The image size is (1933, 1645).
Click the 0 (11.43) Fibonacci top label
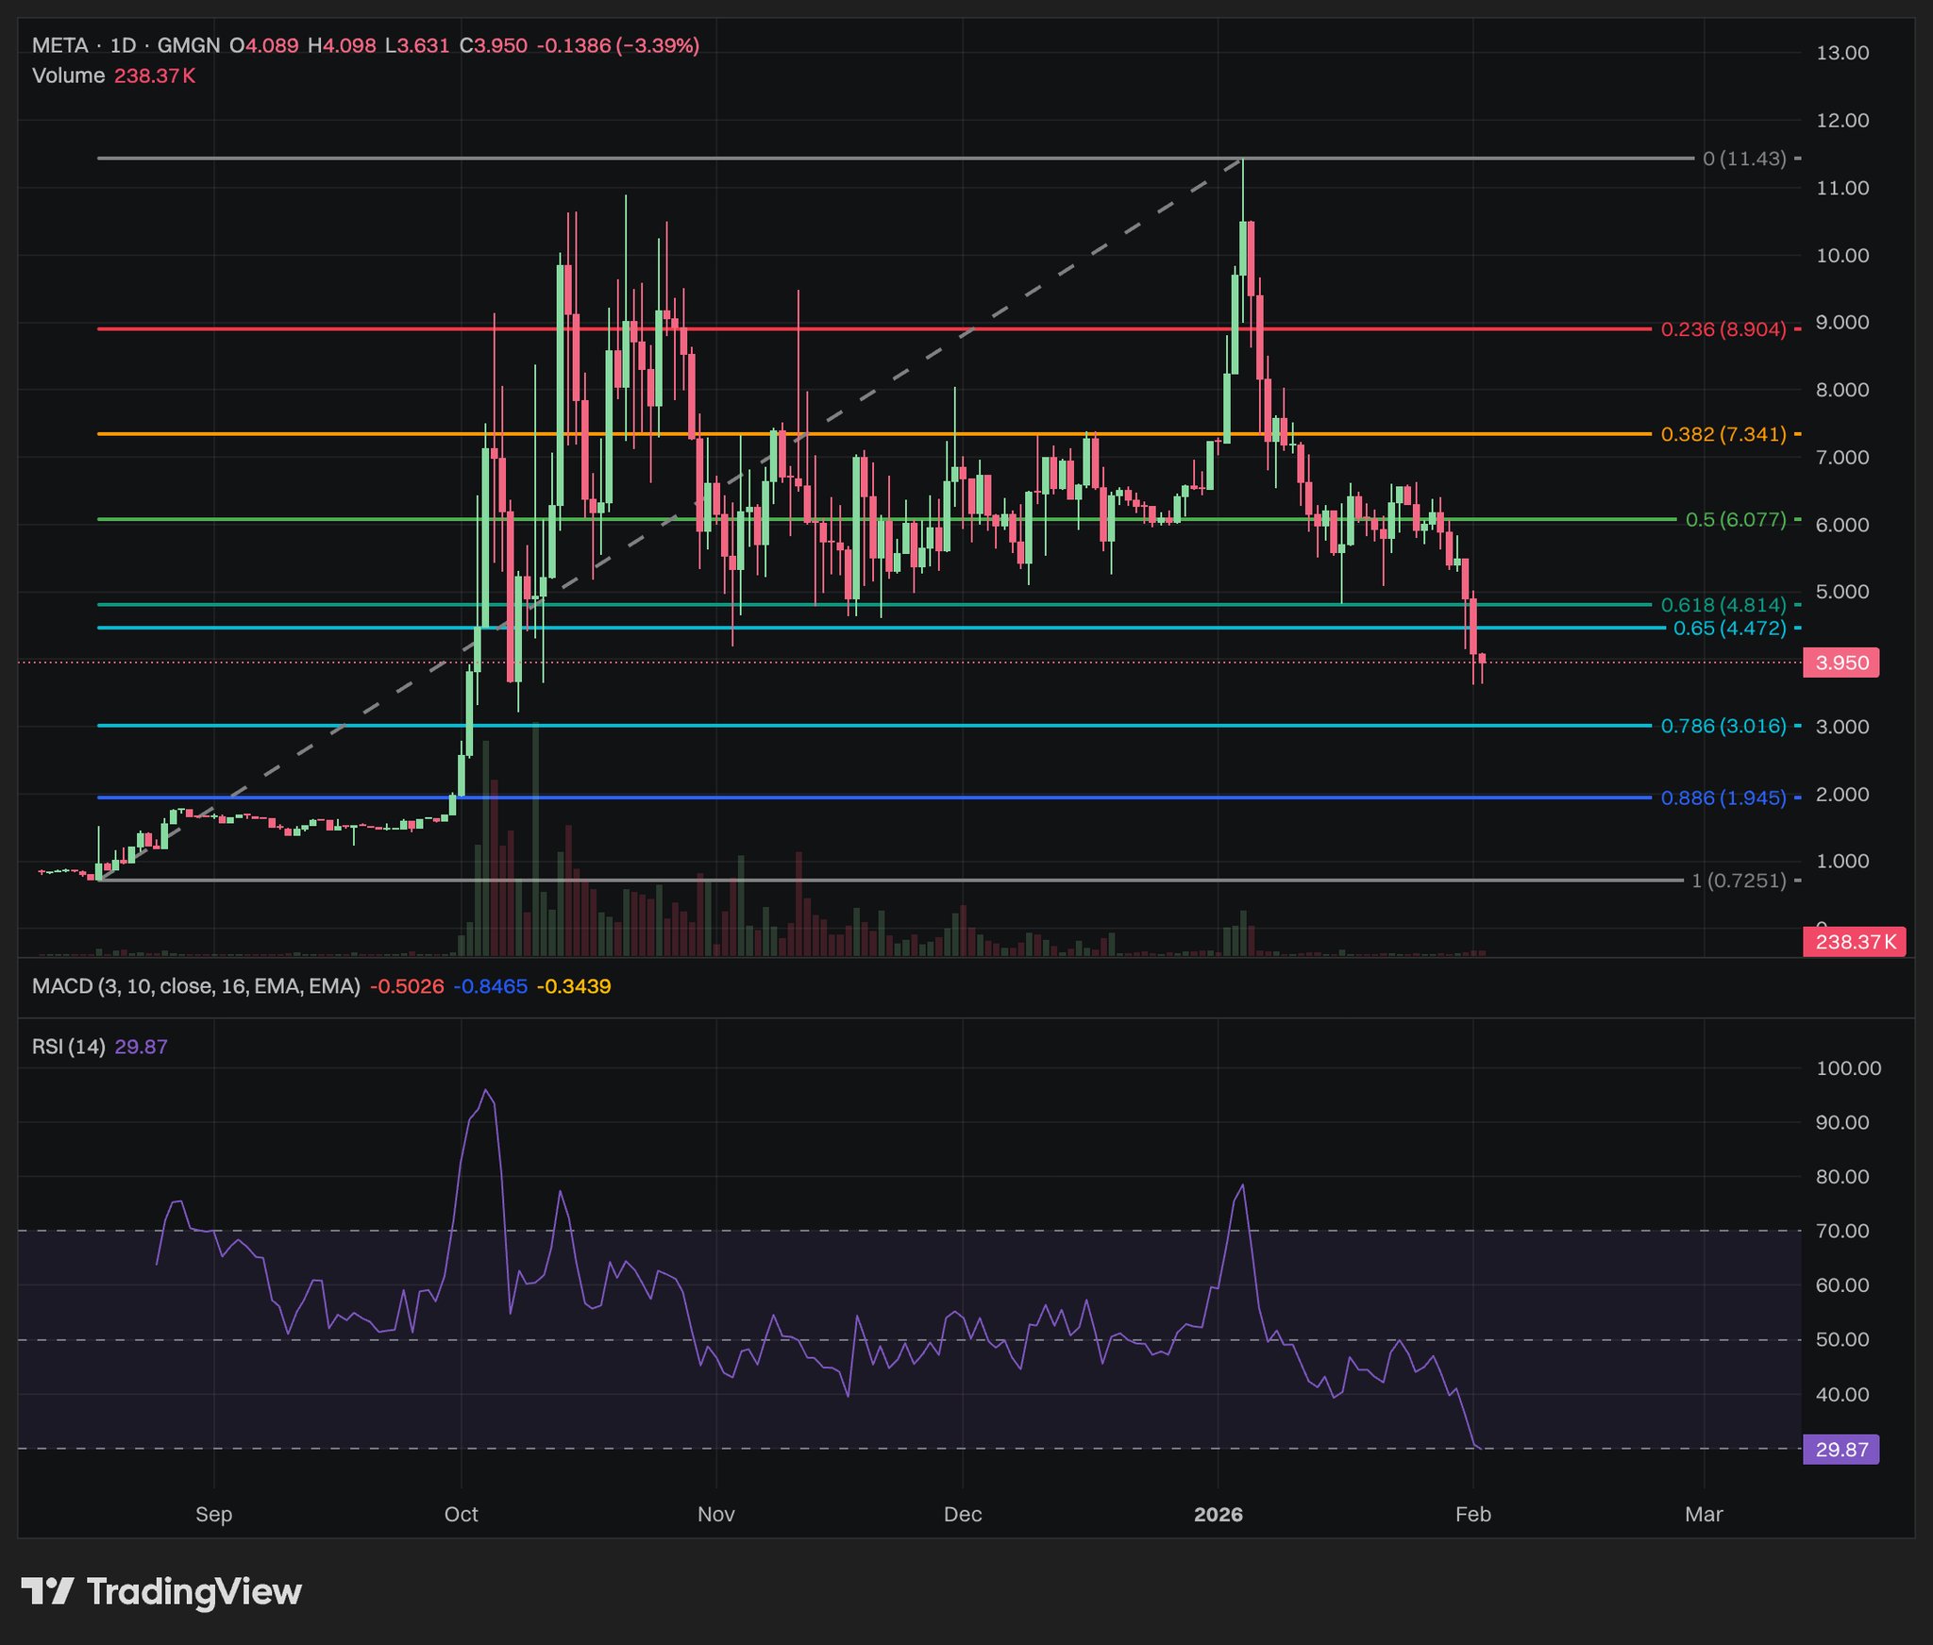point(1743,159)
